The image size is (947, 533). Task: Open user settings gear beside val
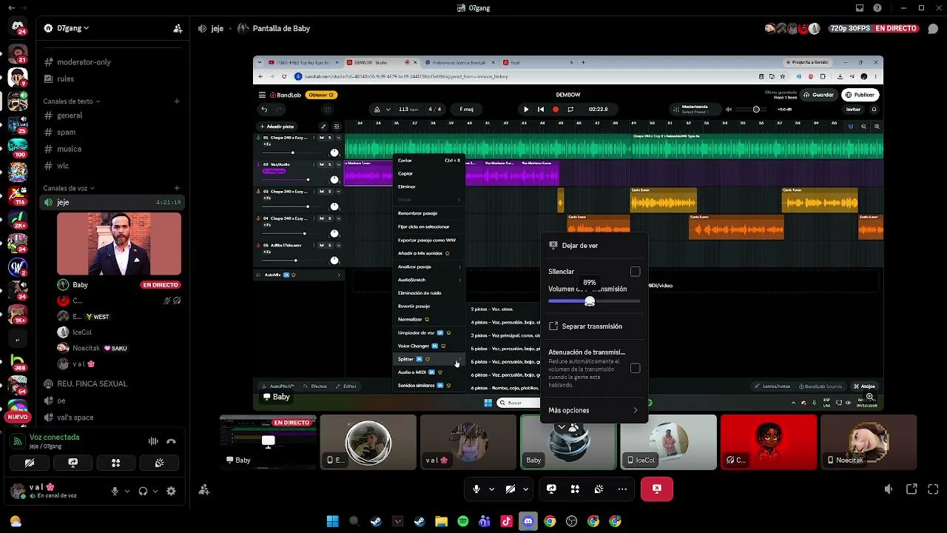pyautogui.click(x=171, y=491)
